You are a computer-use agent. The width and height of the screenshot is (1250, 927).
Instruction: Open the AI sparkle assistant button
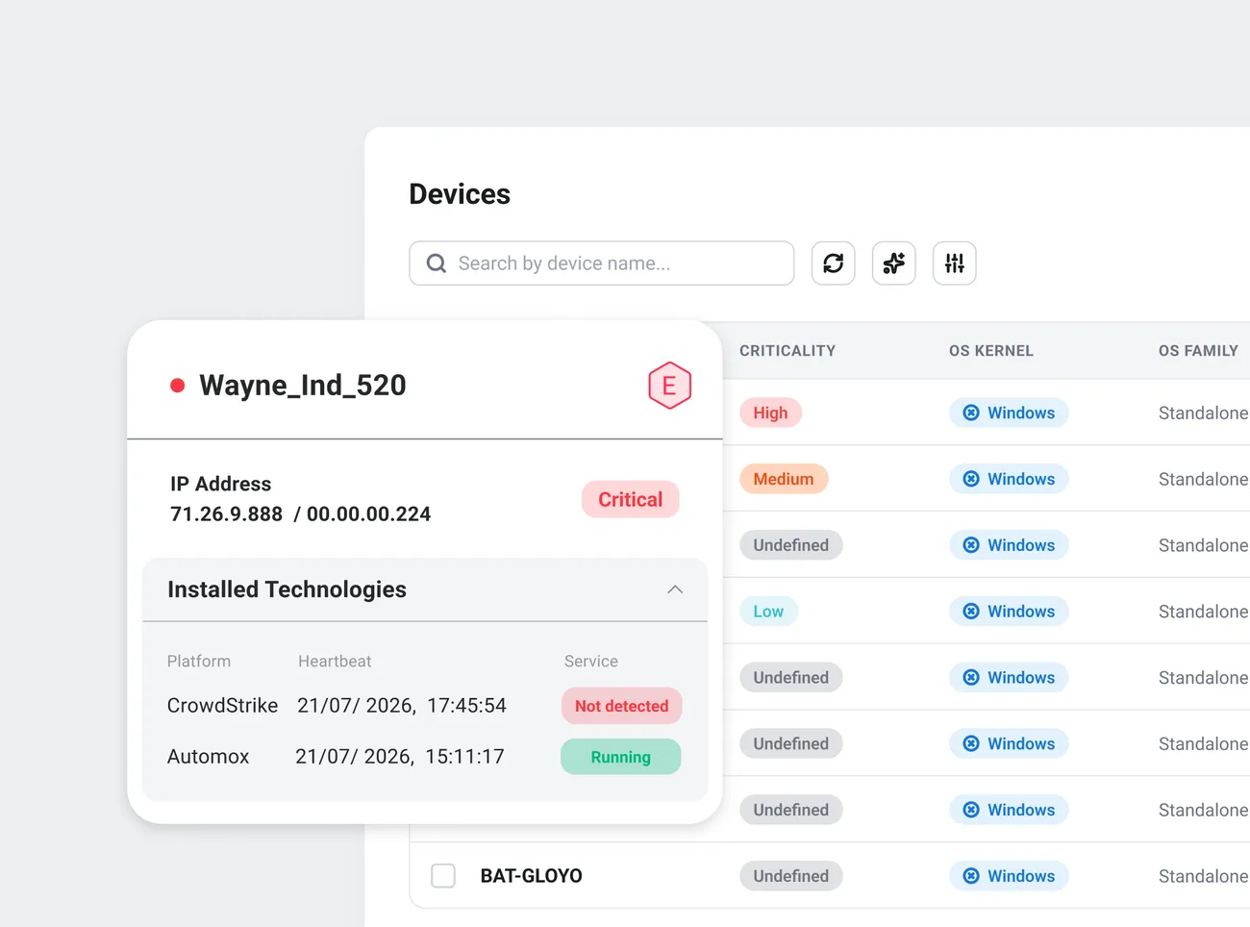(894, 263)
